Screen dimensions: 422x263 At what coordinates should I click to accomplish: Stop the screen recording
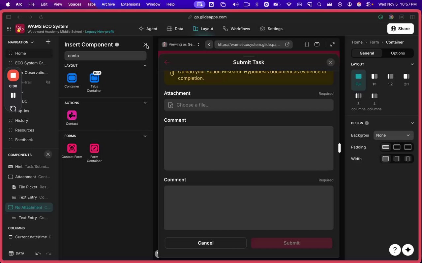(x=13, y=75)
